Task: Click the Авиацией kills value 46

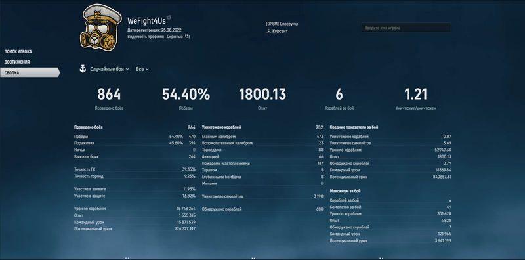Action: 321,156
